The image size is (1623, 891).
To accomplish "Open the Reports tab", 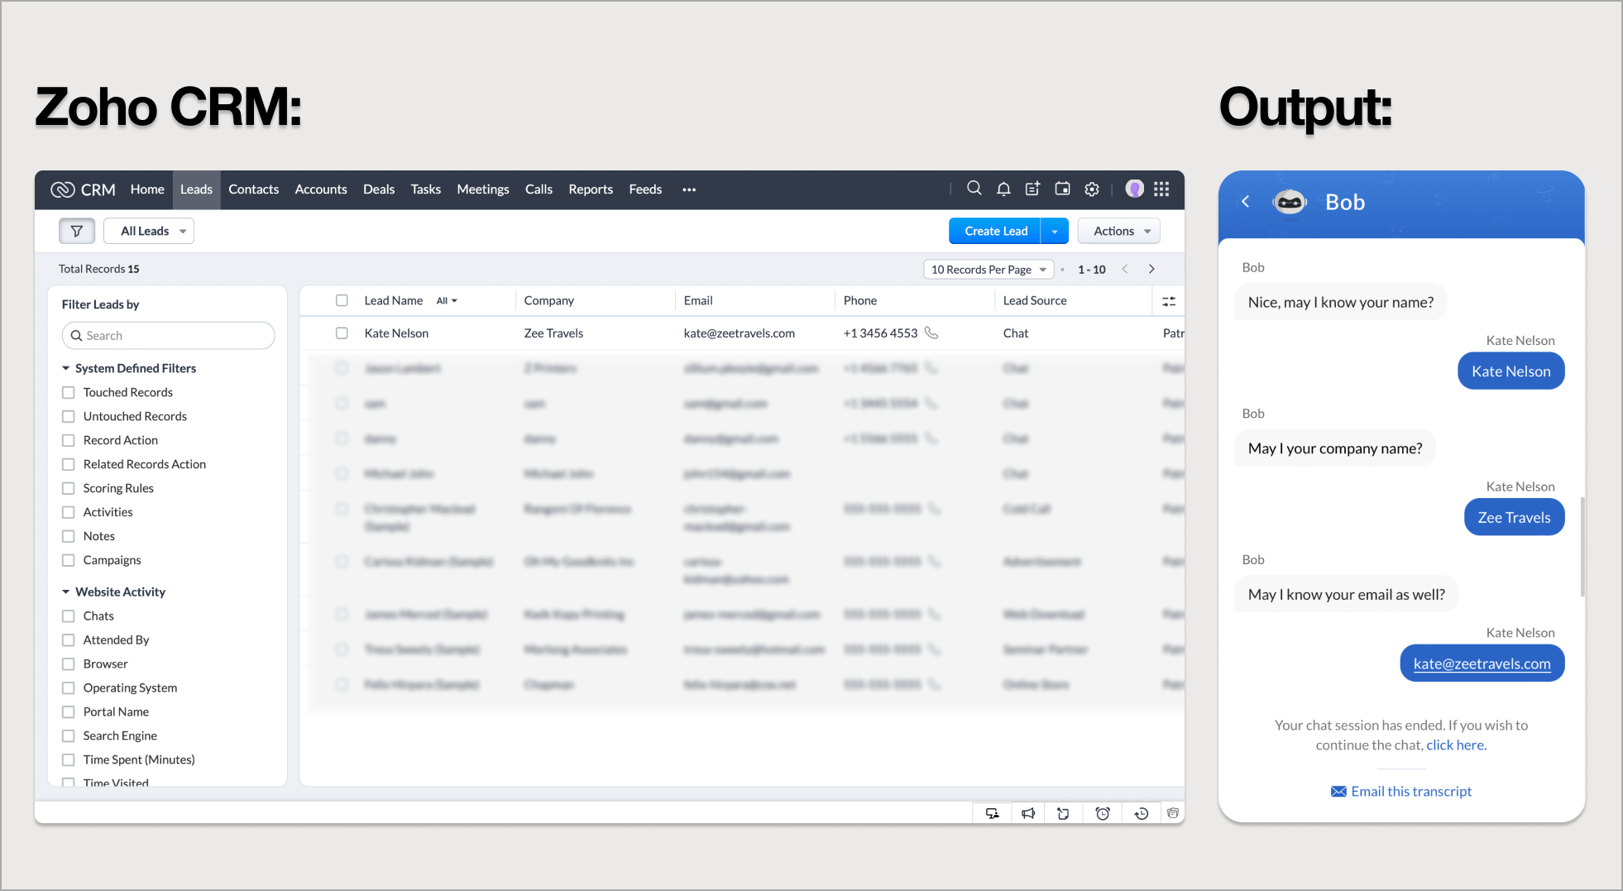I will tap(591, 189).
